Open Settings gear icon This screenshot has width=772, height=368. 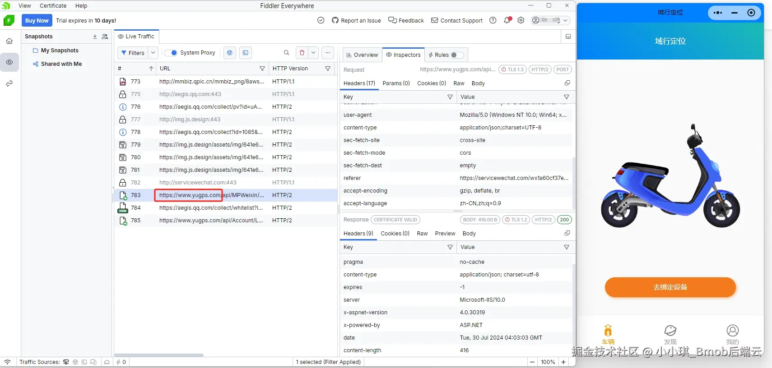point(521,20)
